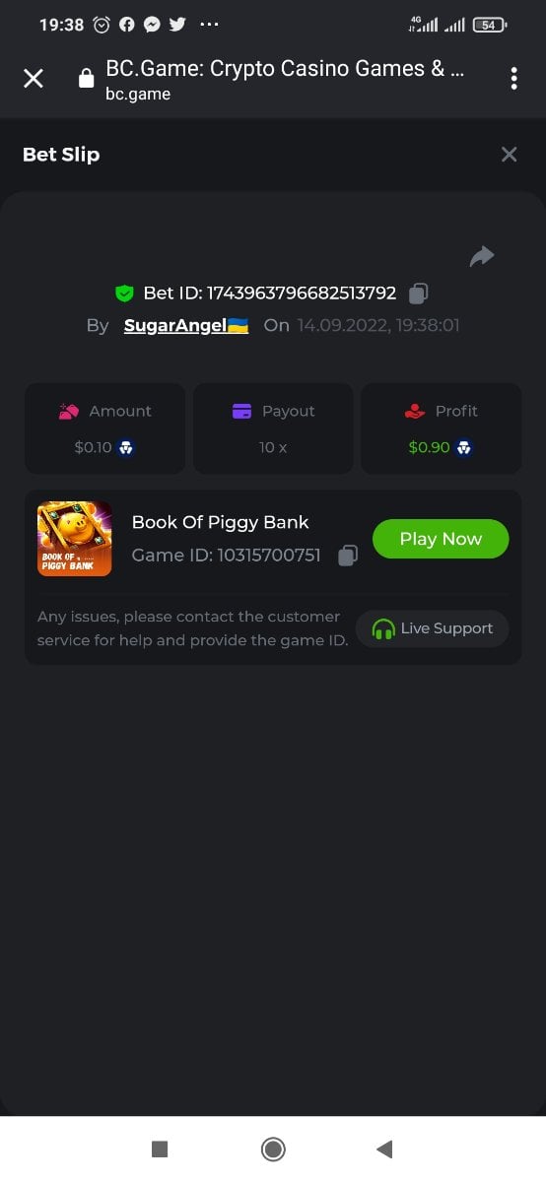Image resolution: width=546 pixels, height=1182 pixels.
Task: Tap the share arrow icon
Action: [482, 256]
